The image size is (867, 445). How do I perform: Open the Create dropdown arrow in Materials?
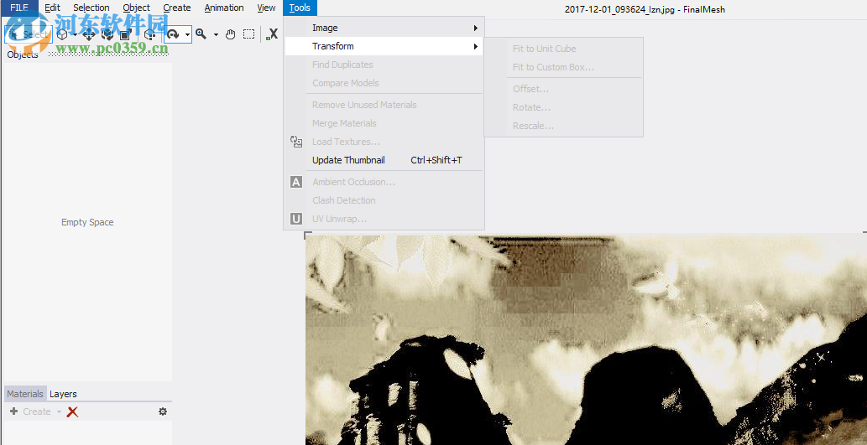59,411
